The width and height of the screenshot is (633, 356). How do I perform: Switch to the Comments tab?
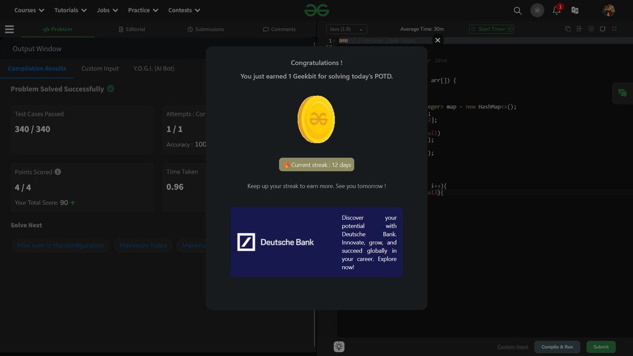pyautogui.click(x=279, y=29)
